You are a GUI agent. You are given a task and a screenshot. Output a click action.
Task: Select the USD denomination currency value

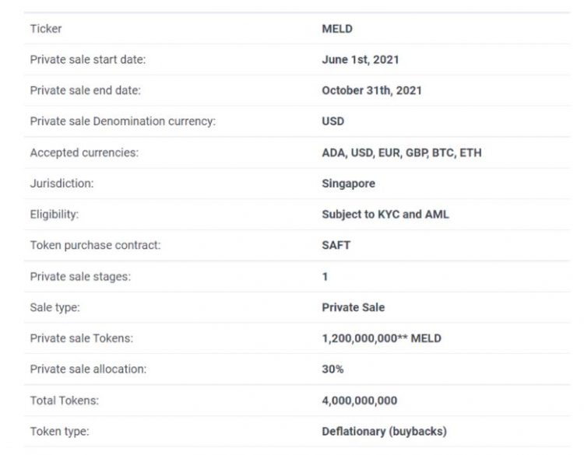pyautogui.click(x=332, y=121)
